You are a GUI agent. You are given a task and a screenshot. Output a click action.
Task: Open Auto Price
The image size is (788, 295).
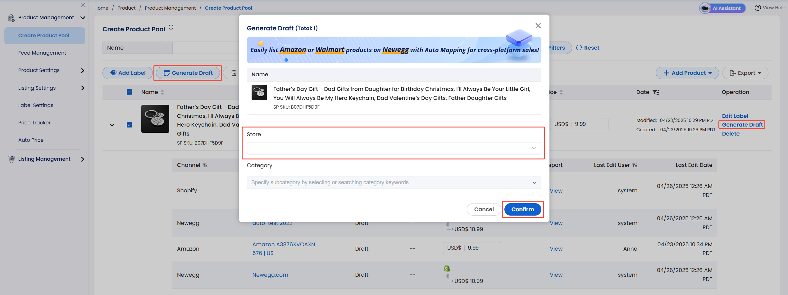tap(31, 140)
